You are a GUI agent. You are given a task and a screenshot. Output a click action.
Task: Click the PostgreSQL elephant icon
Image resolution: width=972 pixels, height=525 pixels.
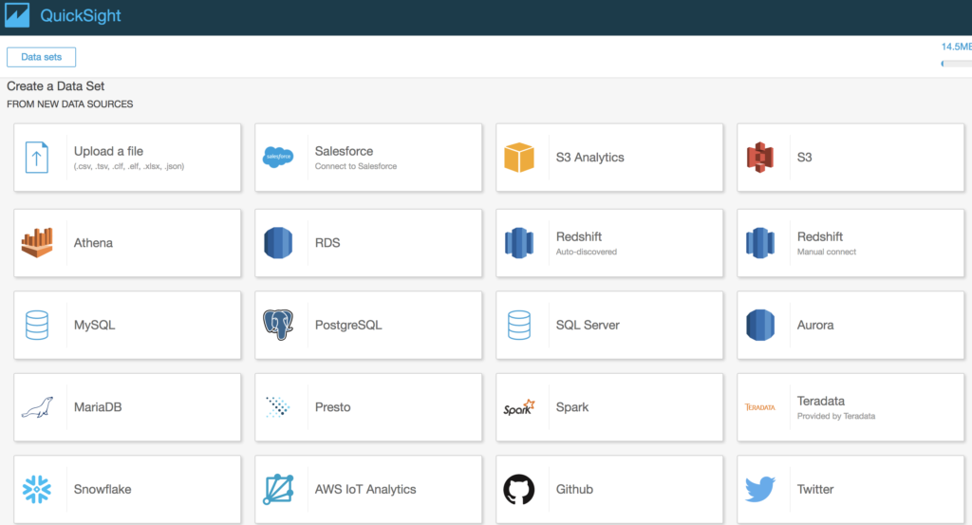coord(278,325)
